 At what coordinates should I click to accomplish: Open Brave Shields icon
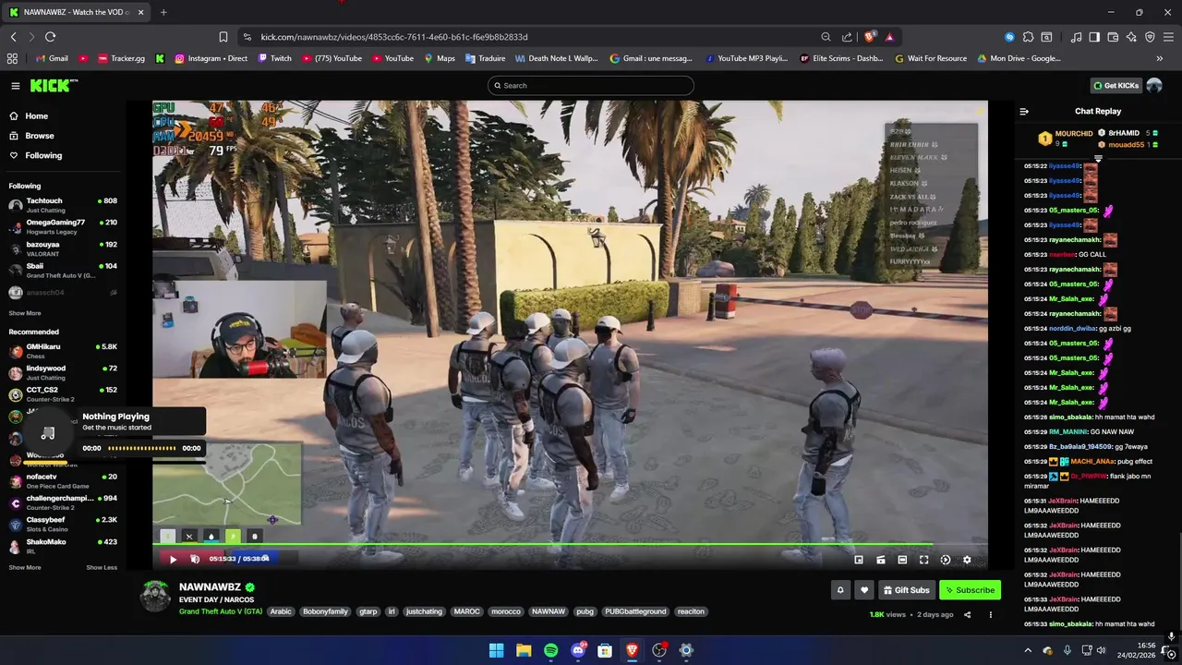(x=870, y=37)
